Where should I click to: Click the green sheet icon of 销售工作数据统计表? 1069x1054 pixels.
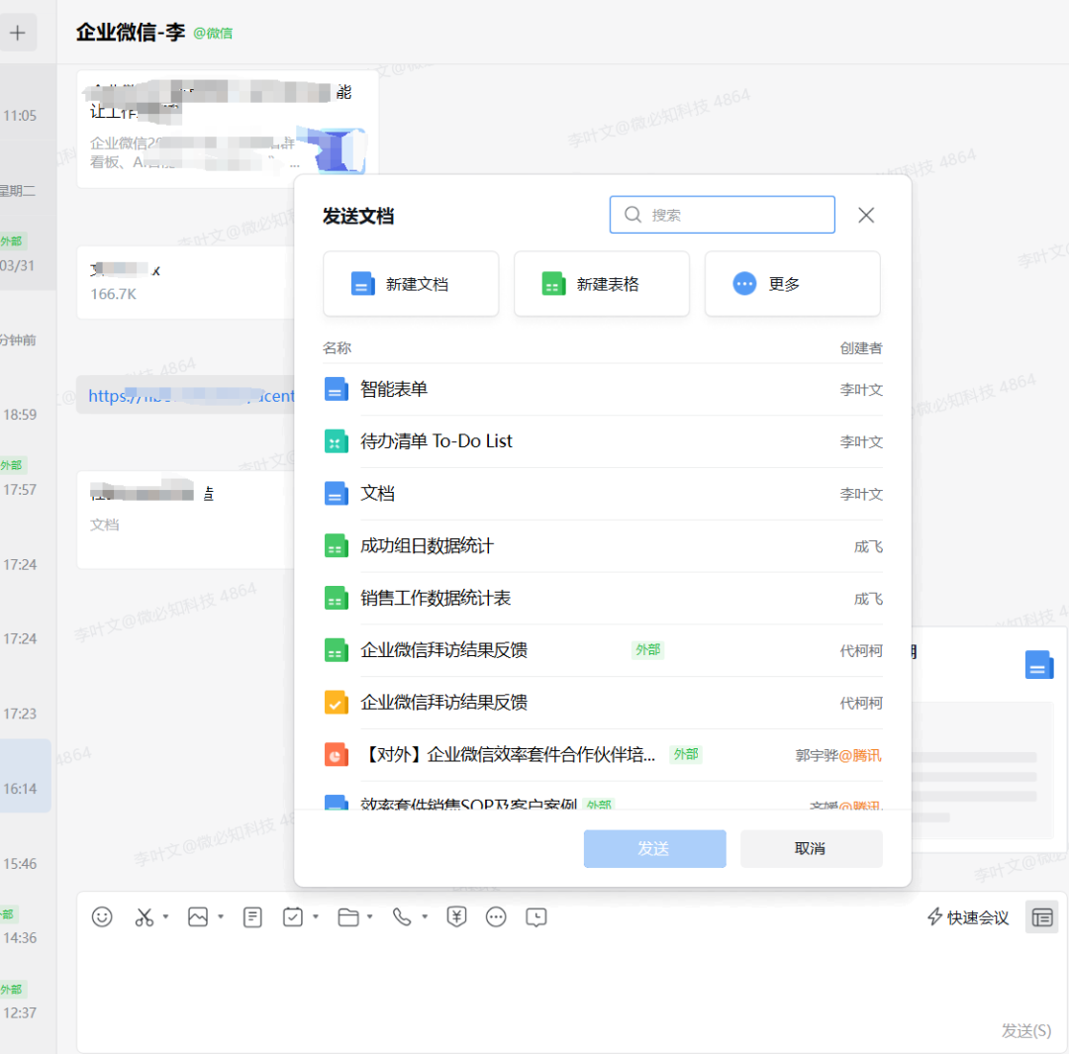click(x=337, y=598)
